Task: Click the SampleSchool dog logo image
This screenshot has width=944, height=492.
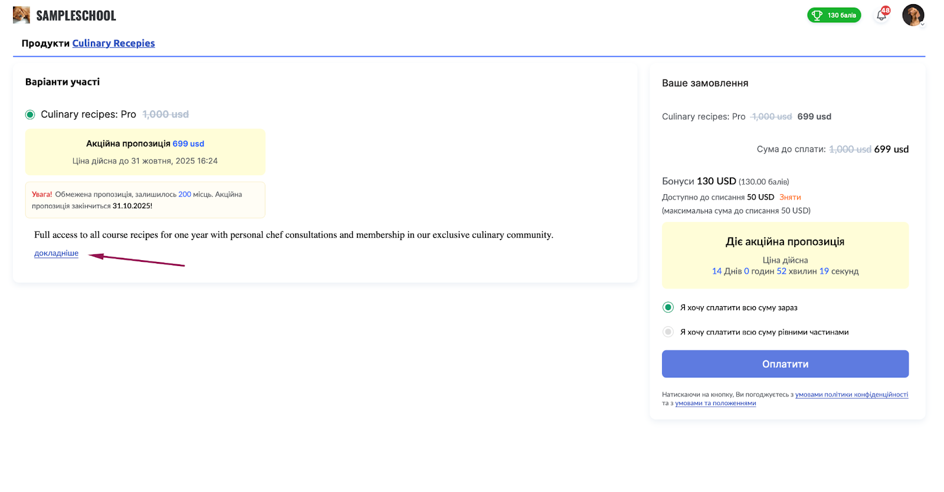Action: point(21,15)
